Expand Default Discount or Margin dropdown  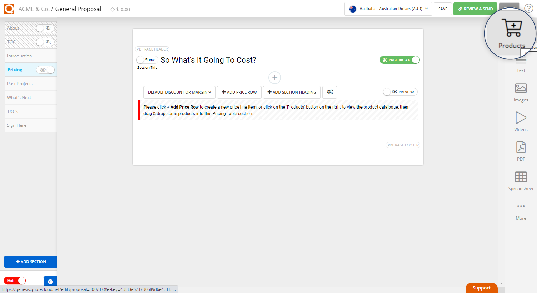point(179,92)
